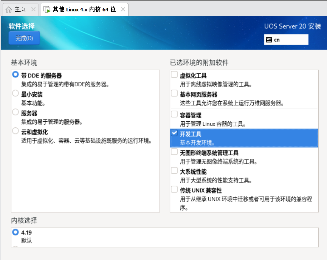Screen dimensions: 327x260
Task: Click the 传统 UNIX 兼容性 label text
Action: pyautogui.click(x=201, y=190)
